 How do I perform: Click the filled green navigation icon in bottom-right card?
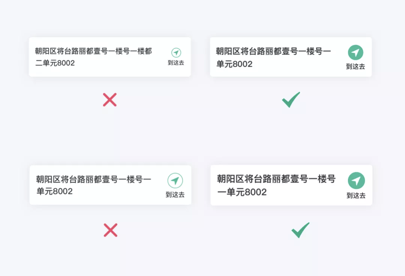tap(357, 180)
